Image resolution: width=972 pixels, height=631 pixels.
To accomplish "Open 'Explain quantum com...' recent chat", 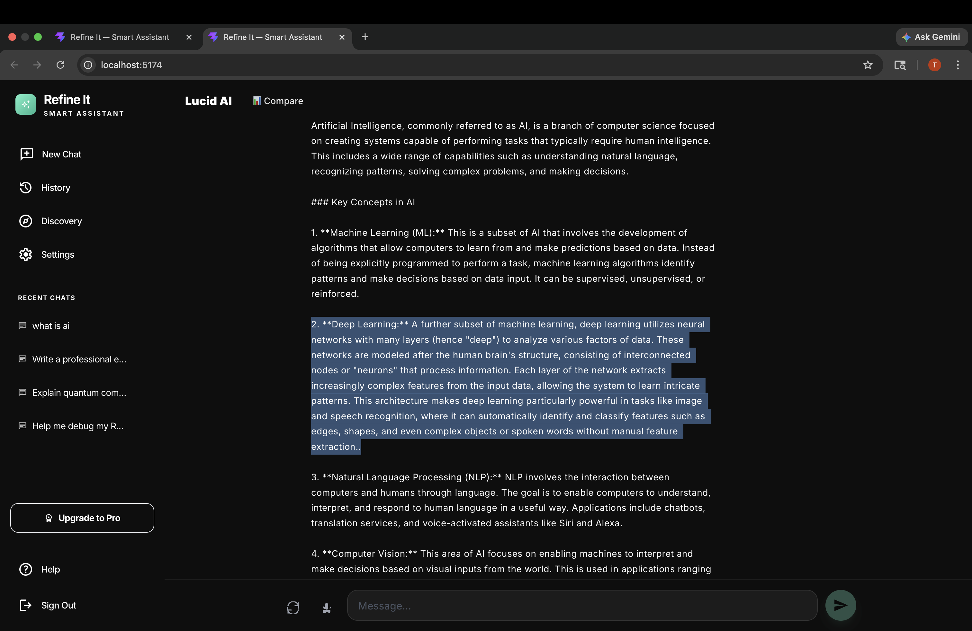I will 79,393.
